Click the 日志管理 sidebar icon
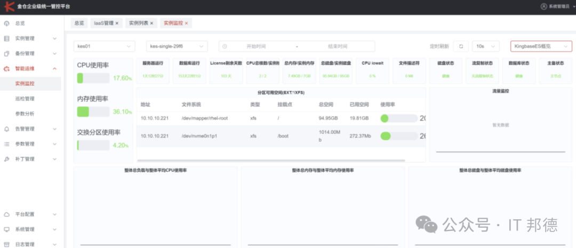The height and width of the screenshot is (248, 576). 6,244
